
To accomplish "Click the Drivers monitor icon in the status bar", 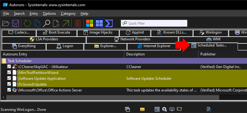I will [172, 109].
